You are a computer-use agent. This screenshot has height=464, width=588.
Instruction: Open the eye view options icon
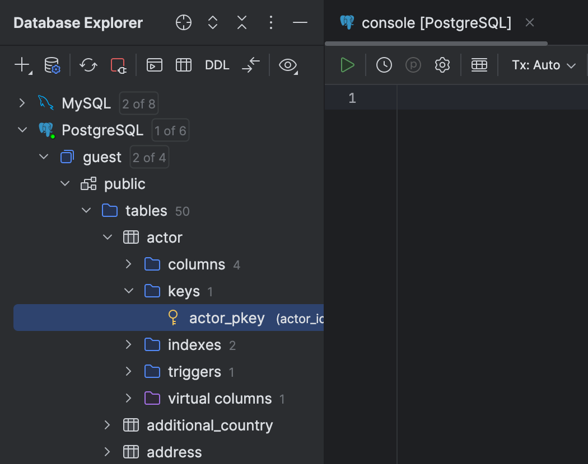tap(288, 65)
